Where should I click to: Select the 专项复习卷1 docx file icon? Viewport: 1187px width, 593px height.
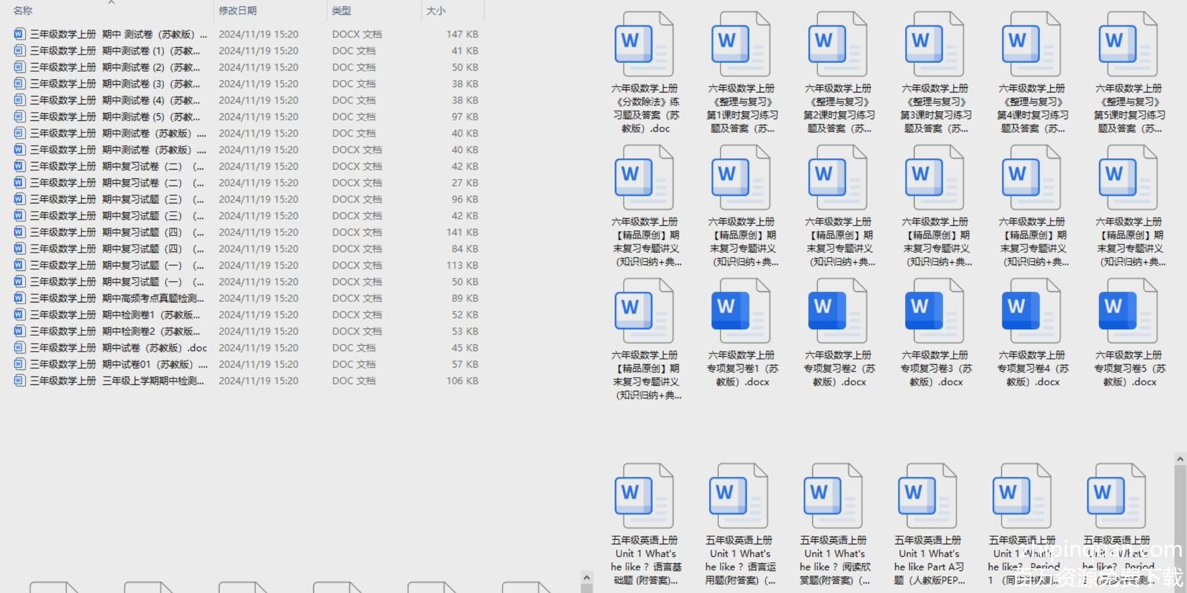741,313
